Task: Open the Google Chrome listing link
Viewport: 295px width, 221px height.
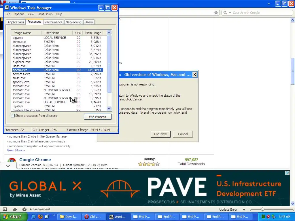Action: 35,160
